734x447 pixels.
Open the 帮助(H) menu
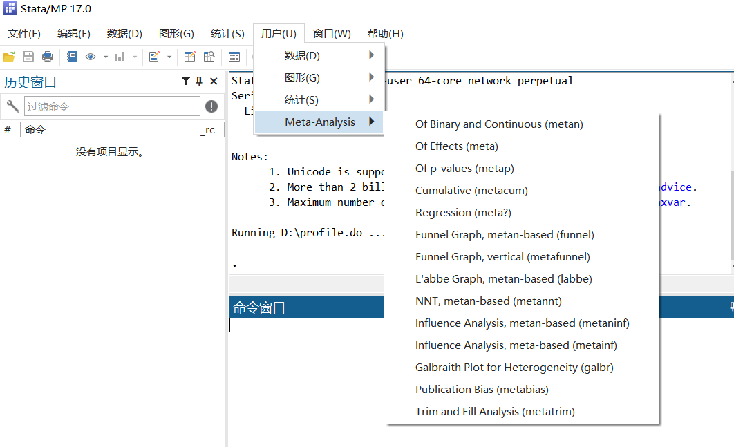click(x=385, y=34)
